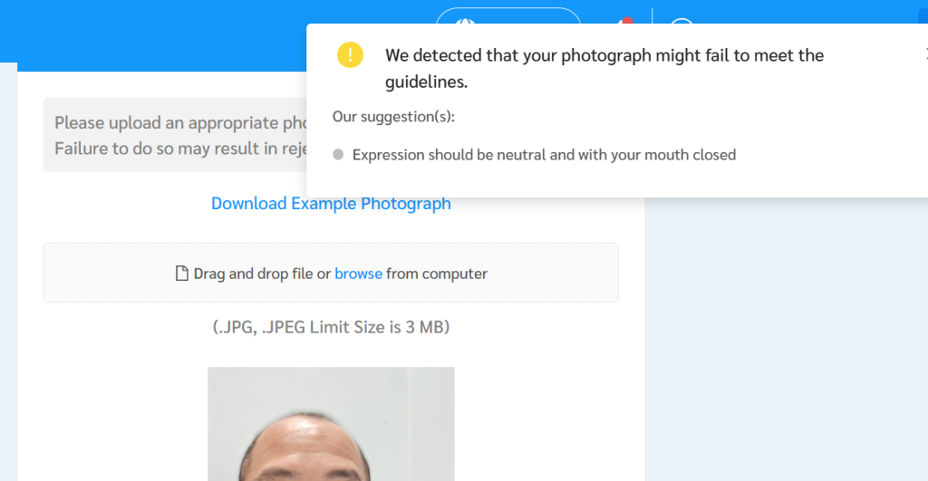The width and height of the screenshot is (928, 481).
Task: Open the Download Example Photograph link
Action: pyautogui.click(x=331, y=204)
